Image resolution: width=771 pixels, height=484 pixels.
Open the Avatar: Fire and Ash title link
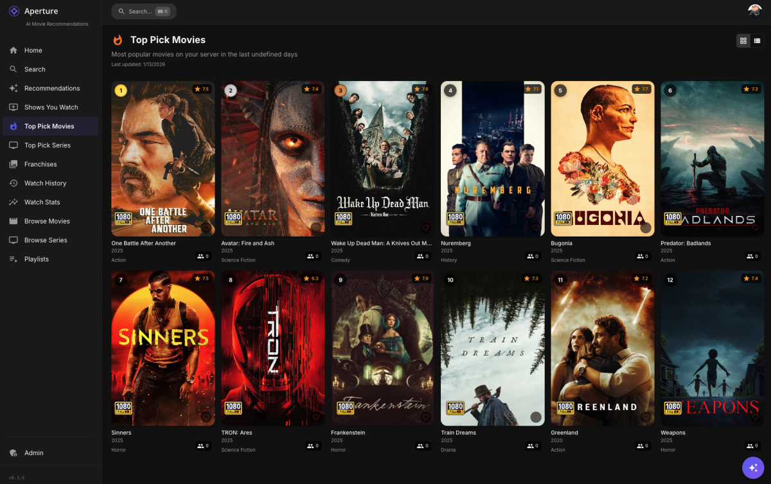247,244
